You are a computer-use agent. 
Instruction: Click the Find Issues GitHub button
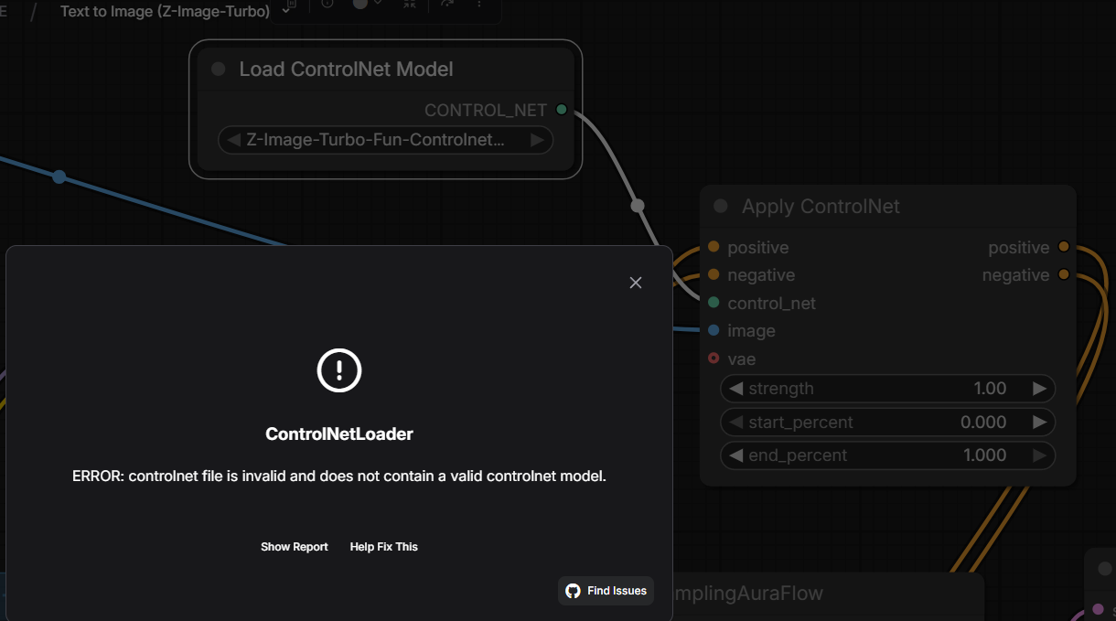coord(606,591)
